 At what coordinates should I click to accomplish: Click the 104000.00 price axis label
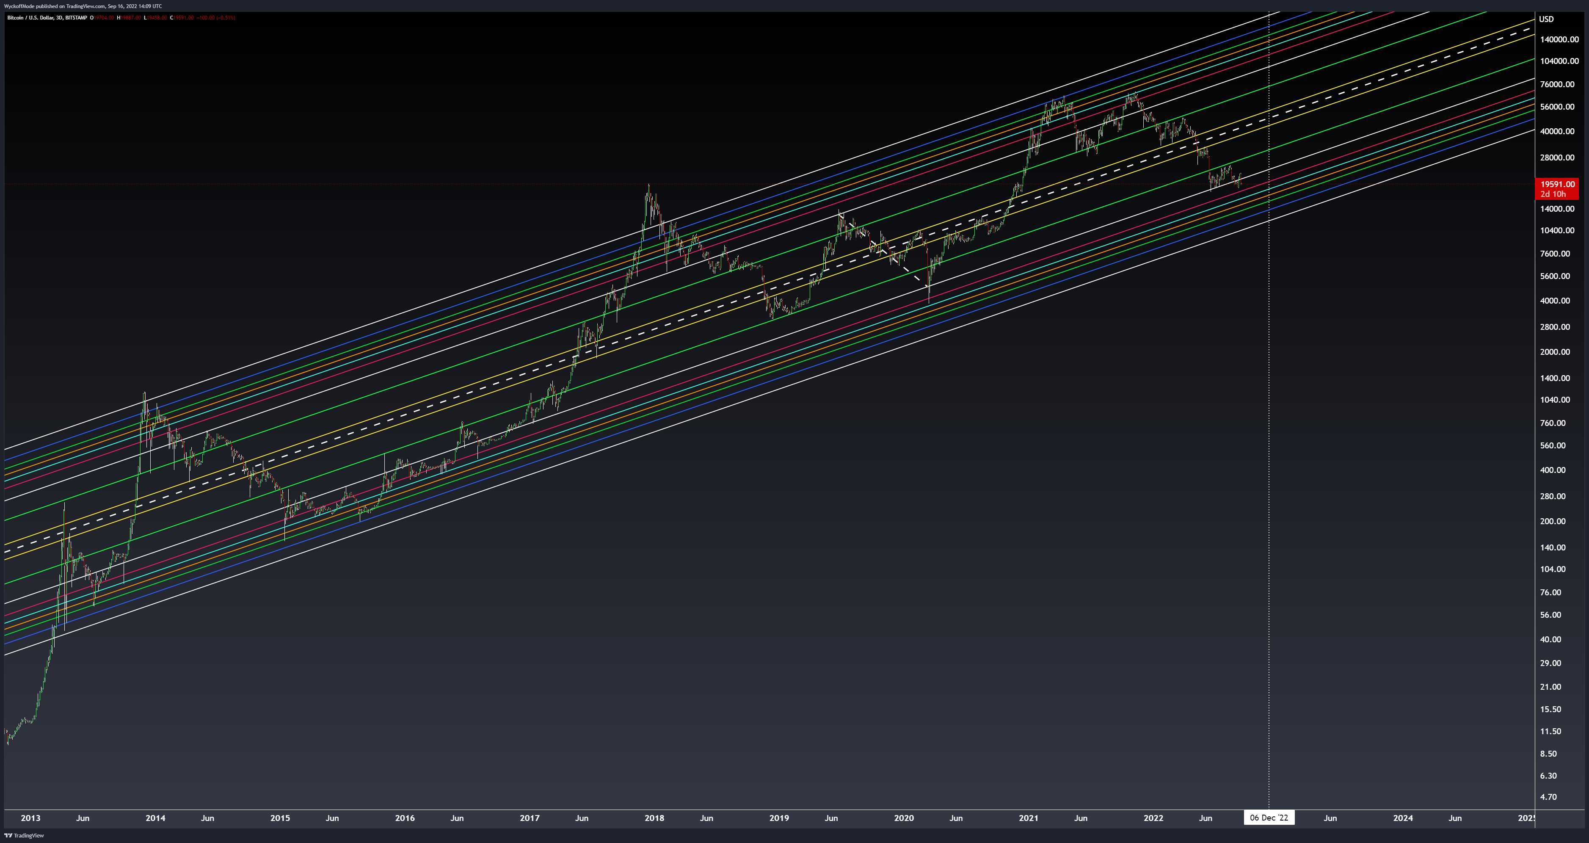pos(1559,61)
